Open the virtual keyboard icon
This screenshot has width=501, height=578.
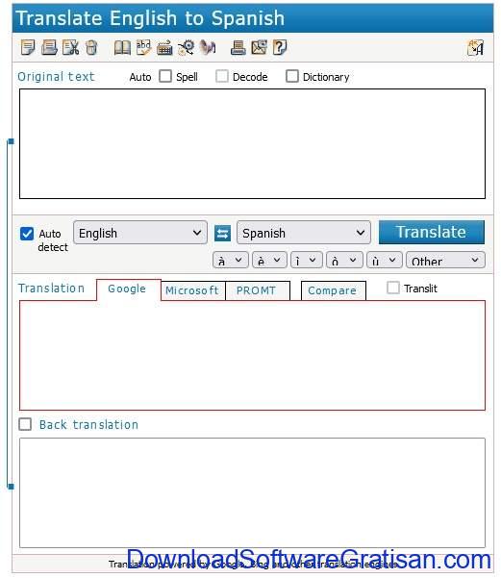[x=164, y=48]
